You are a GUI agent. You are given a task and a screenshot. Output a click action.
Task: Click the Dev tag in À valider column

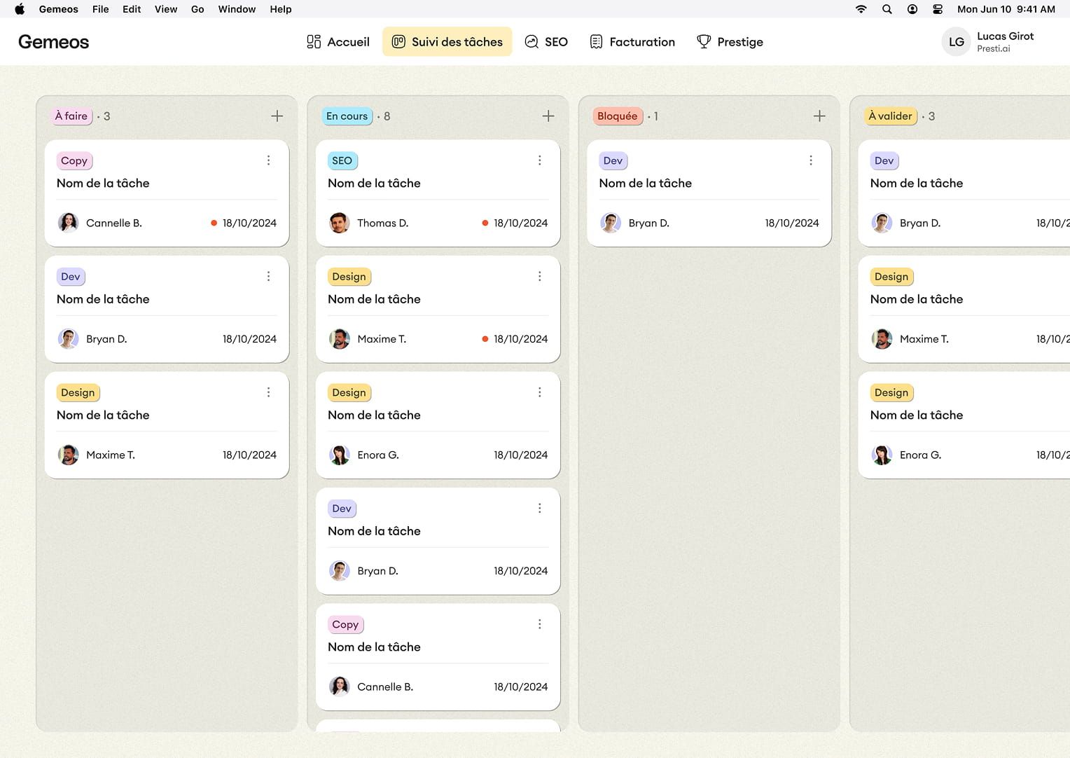point(884,160)
